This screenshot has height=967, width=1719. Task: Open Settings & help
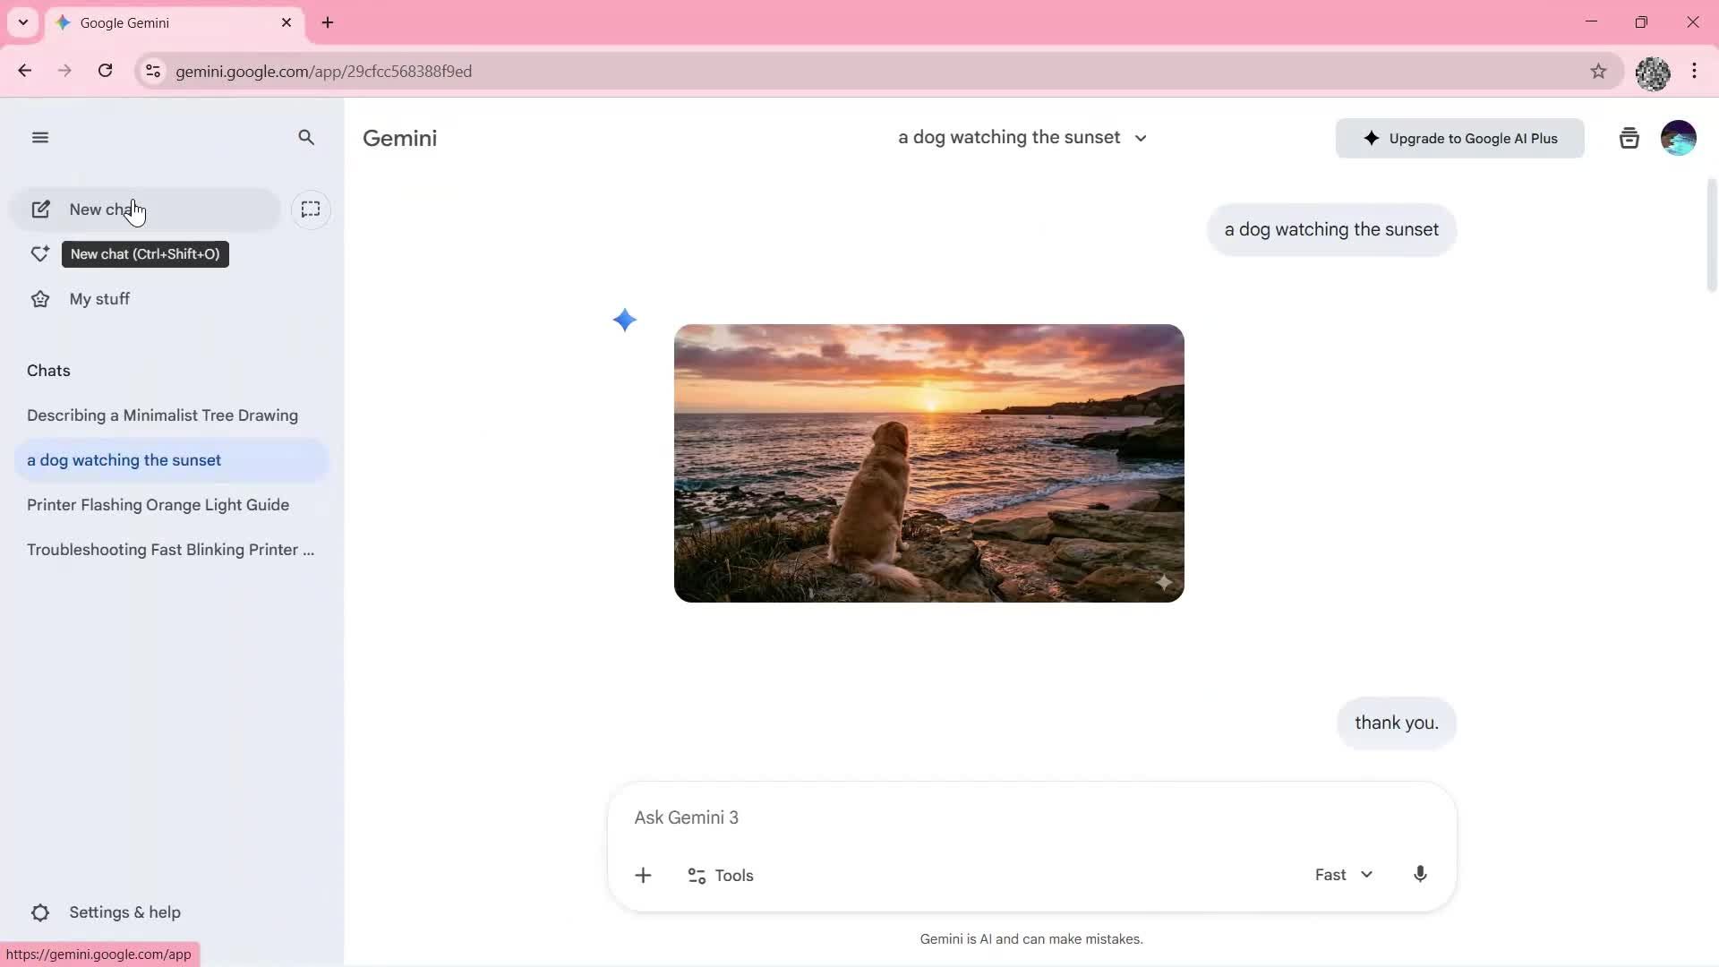[x=124, y=912]
